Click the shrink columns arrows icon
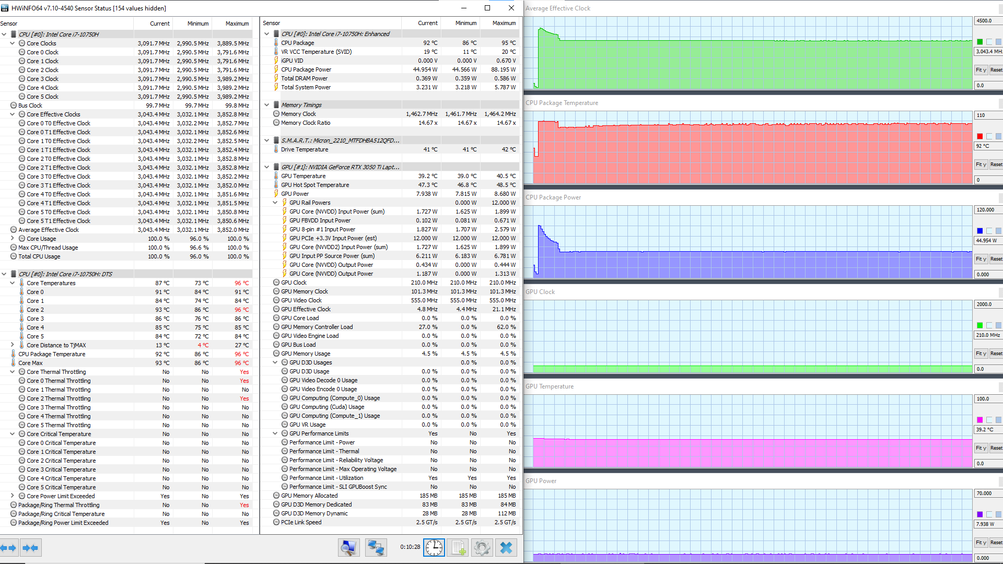This screenshot has height=564, width=1003. (31, 548)
